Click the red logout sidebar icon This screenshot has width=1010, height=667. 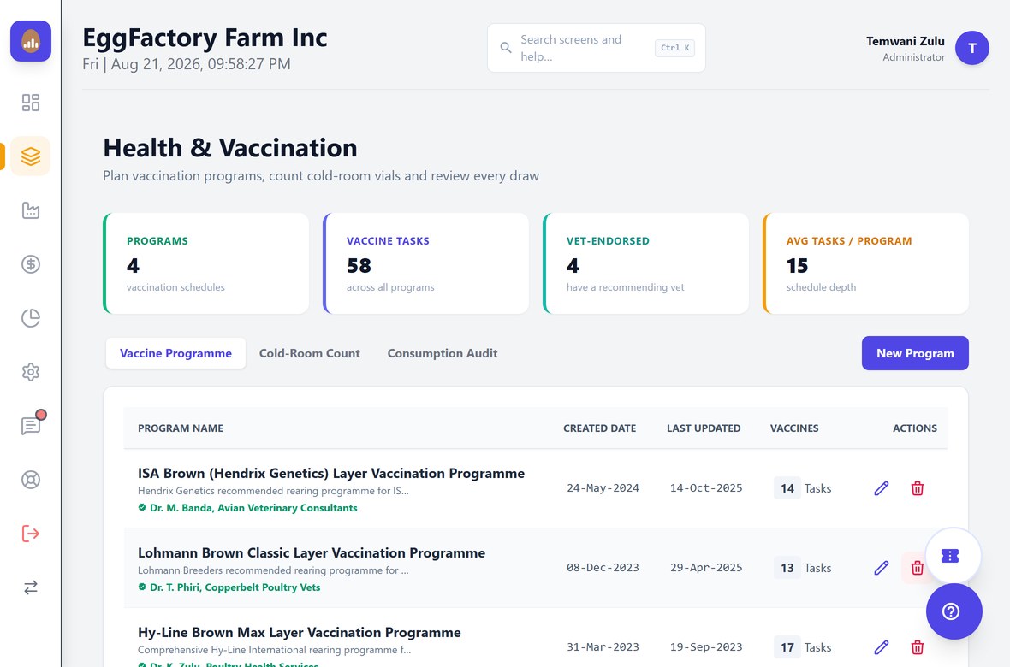[x=31, y=534]
